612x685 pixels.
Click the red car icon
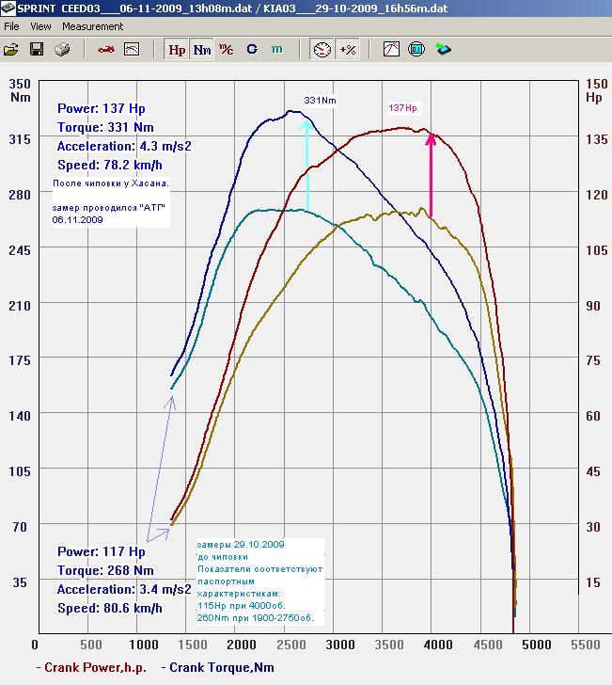tap(106, 49)
